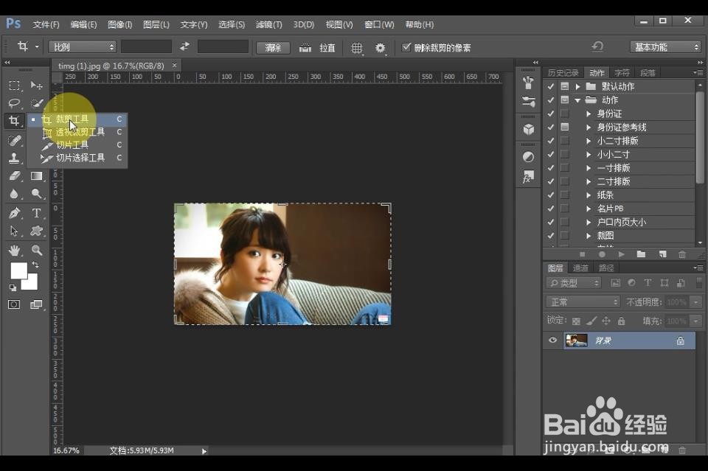
Task: Select the Healing Brush tool
Action: click(x=14, y=140)
